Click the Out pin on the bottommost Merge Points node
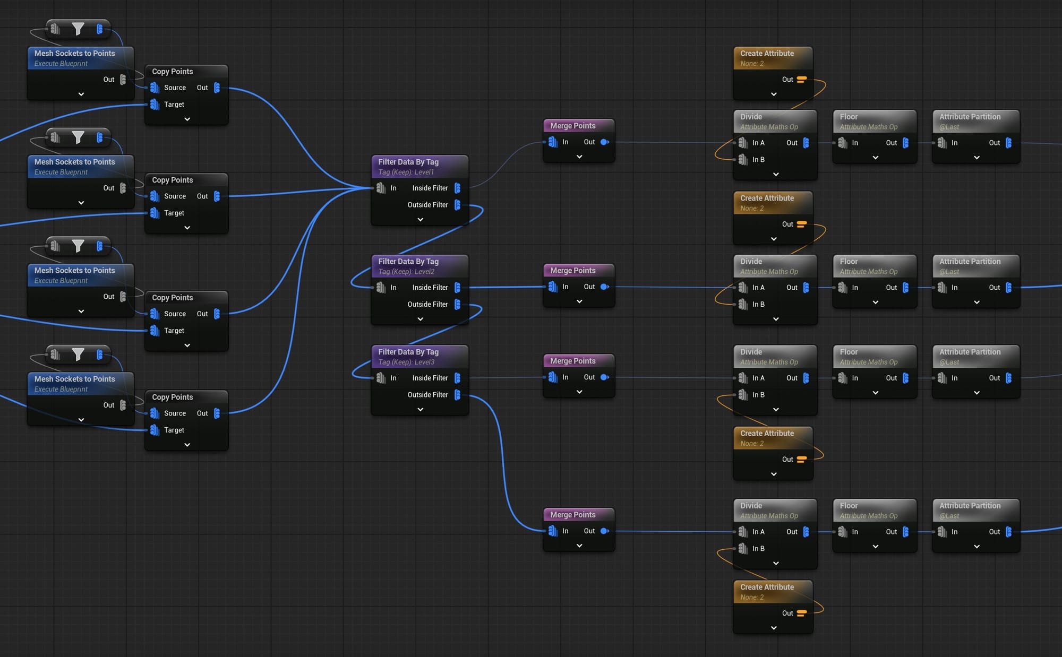Viewport: 1062px width, 657px height. coord(604,531)
